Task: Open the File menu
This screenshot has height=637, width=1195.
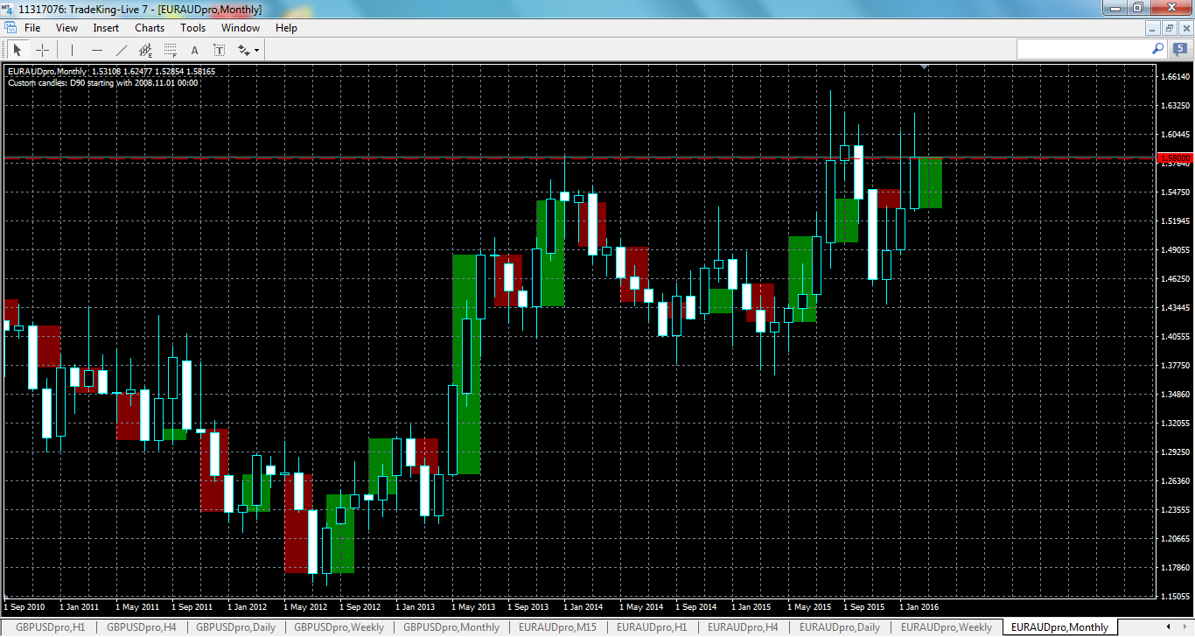Action: (32, 28)
